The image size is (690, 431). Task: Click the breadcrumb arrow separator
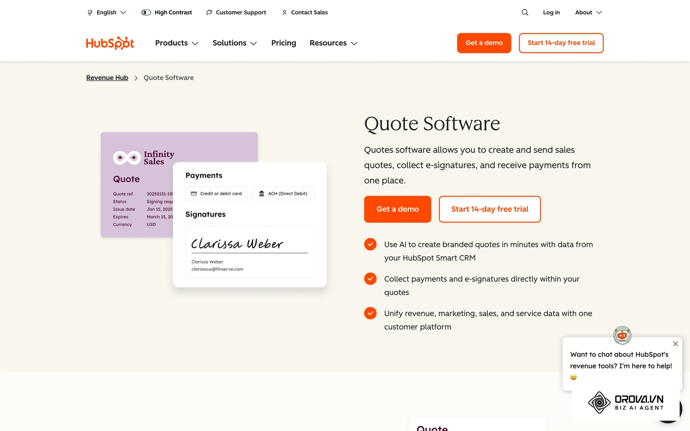point(136,78)
